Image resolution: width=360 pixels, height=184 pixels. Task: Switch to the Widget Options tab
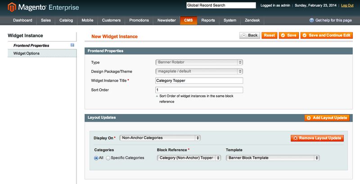(27, 53)
